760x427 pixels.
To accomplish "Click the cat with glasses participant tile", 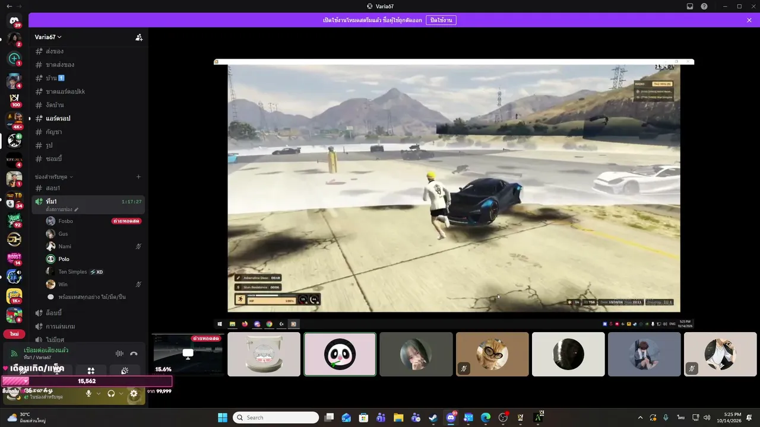I will [x=492, y=354].
